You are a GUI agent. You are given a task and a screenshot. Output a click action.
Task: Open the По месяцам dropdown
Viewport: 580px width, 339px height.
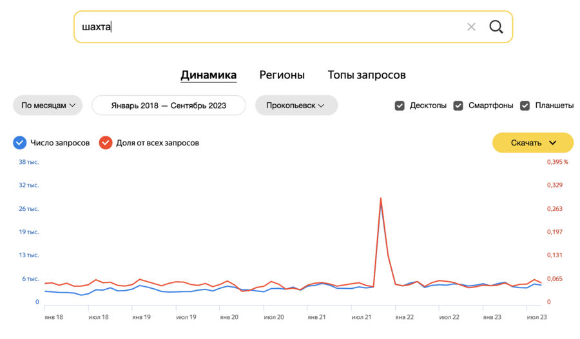48,105
